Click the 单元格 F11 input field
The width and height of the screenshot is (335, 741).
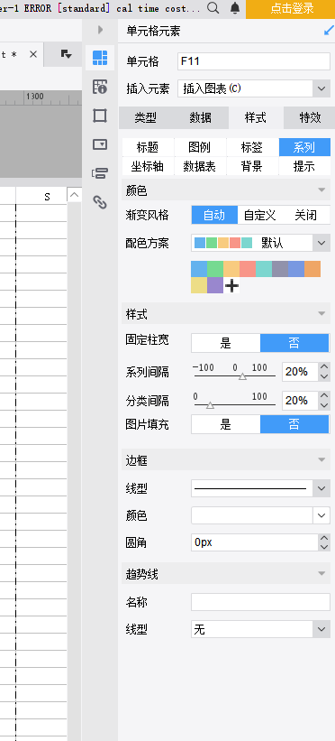254,61
